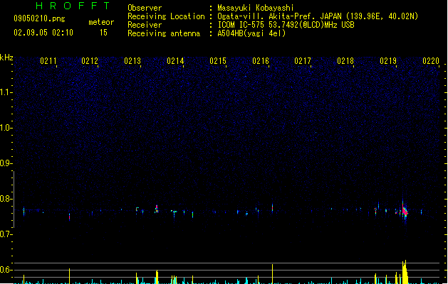Click the 0.6 kHz axis label

tap(6, 270)
